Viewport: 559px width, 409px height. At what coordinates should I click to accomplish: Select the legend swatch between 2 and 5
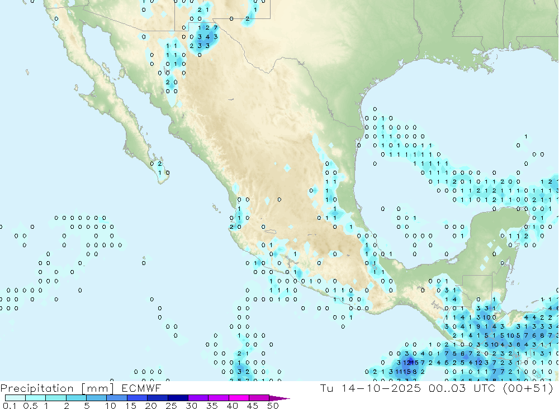(x=76, y=398)
